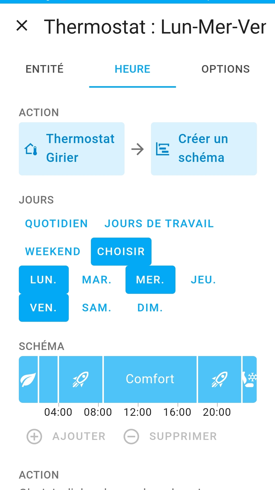Select the evening rocket boost time slot
Viewport: 275px width, 490px height.
(x=219, y=379)
